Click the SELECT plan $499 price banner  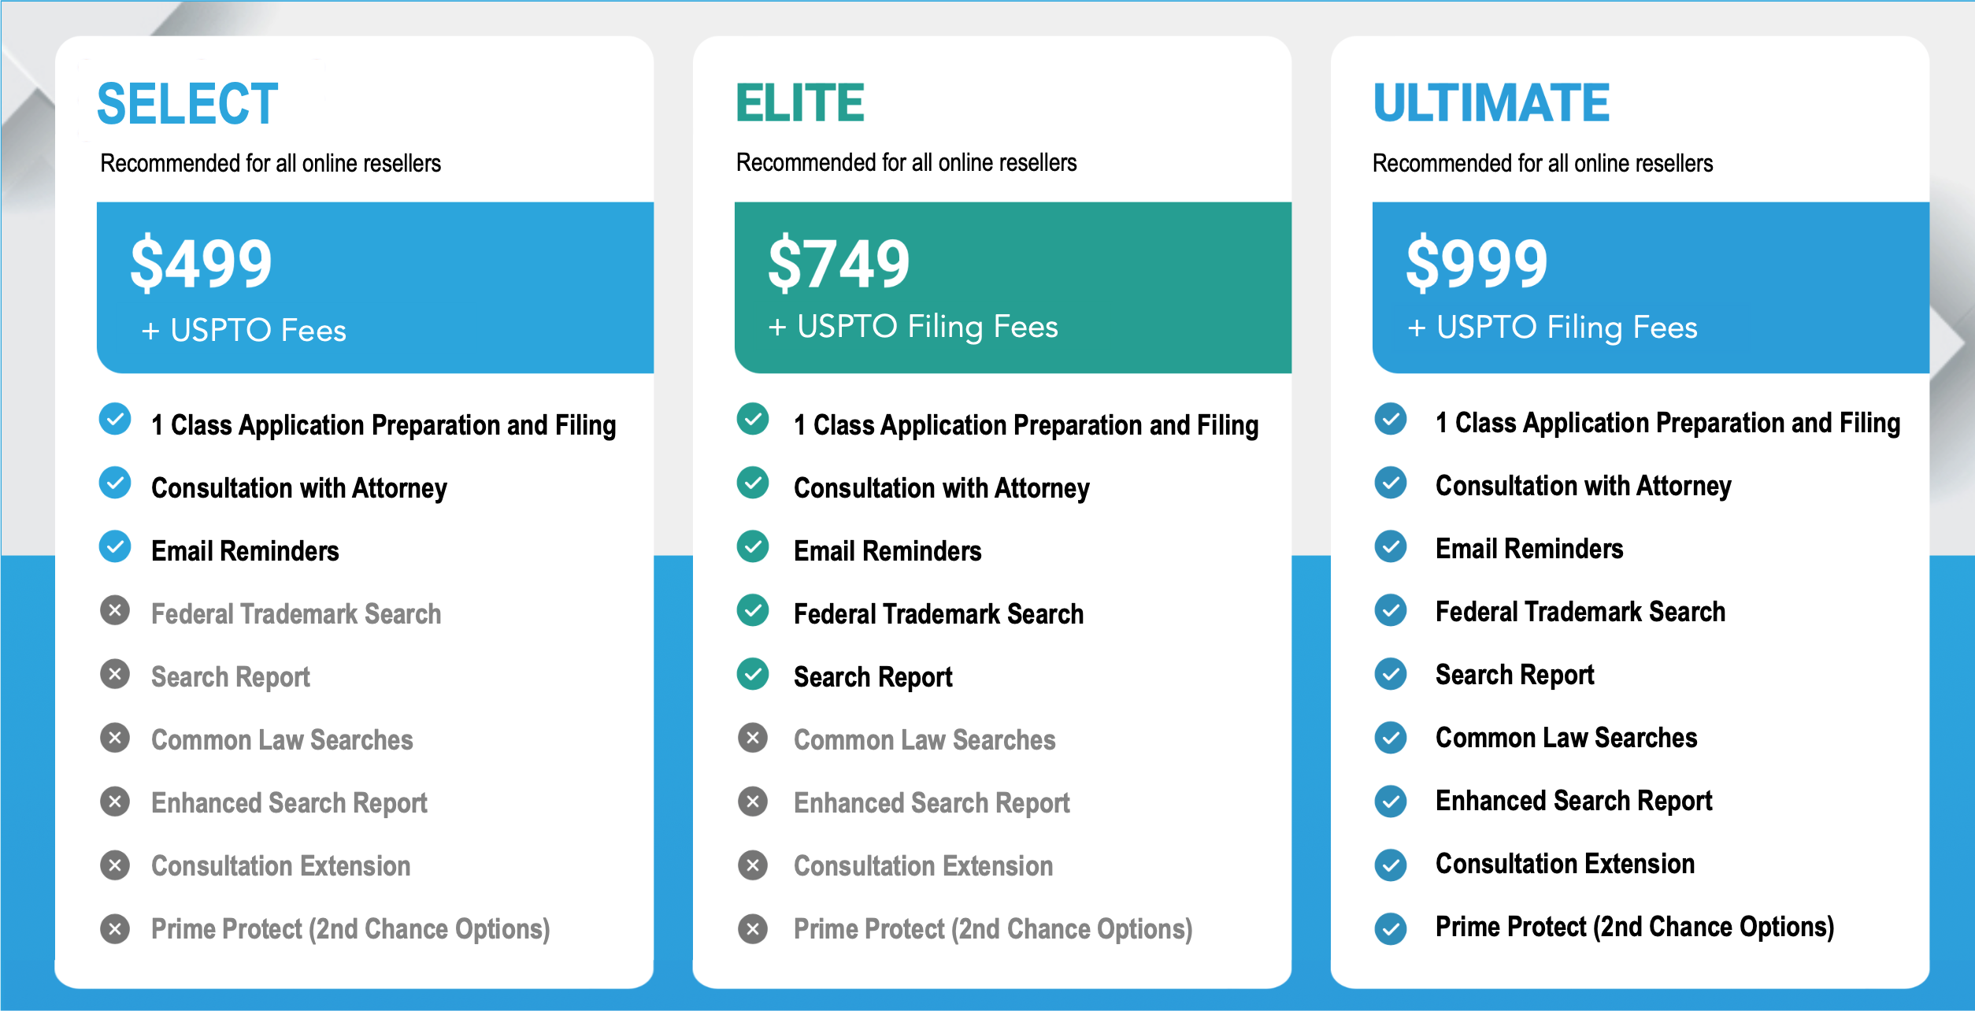tap(375, 287)
